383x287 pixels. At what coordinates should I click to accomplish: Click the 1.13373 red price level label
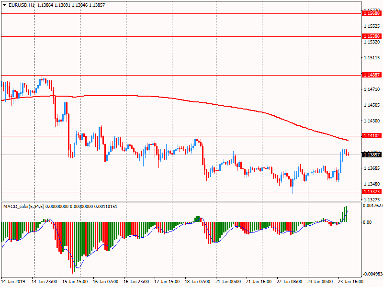[x=372, y=192]
